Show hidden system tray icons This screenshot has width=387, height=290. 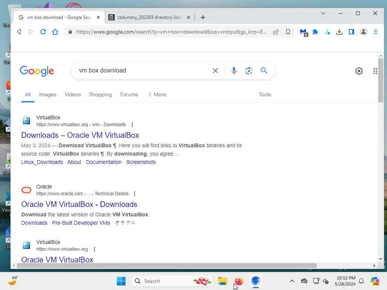[x=292, y=281]
